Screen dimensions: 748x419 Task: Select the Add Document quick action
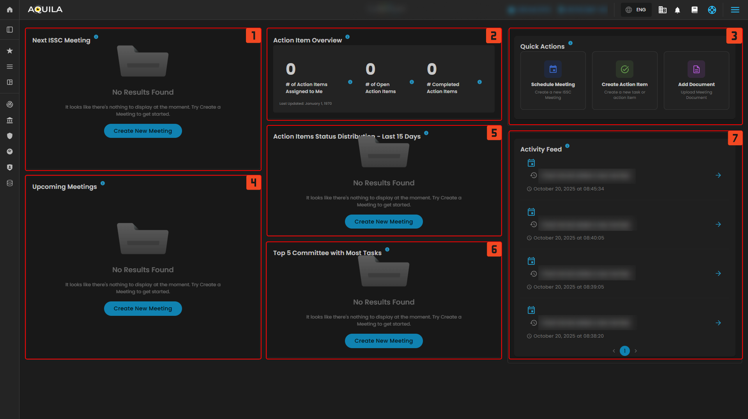pos(696,81)
